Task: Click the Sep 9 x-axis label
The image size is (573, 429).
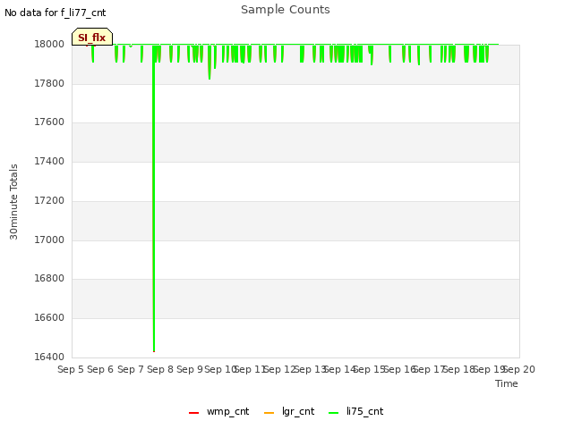Action: pos(190,369)
